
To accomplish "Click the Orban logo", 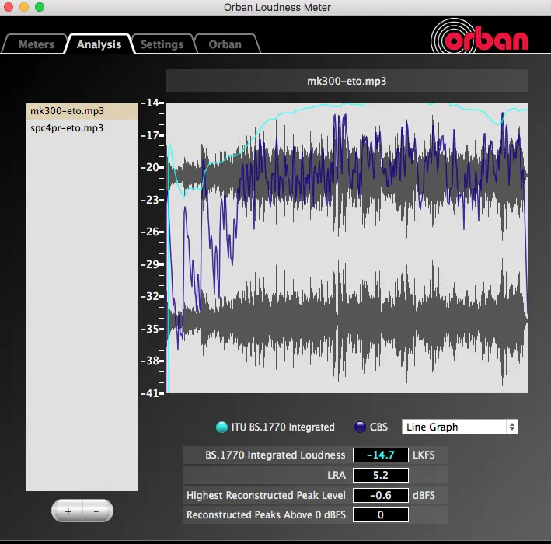I will click(x=481, y=38).
